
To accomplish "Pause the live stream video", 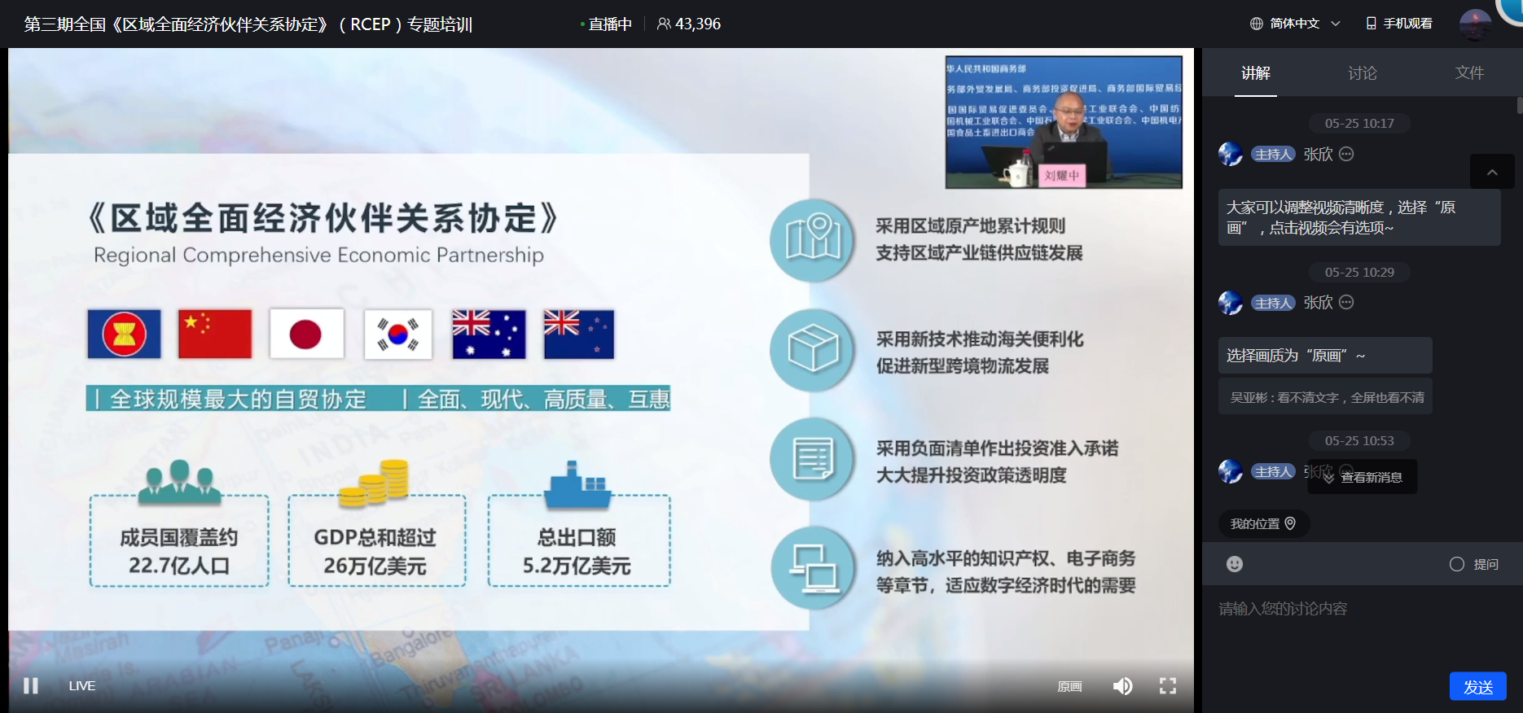I will pyautogui.click(x=31, y=685).
